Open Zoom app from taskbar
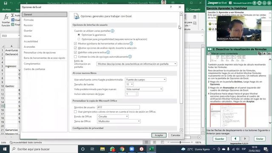Image resolution: width=272 pixels, height=153 pixels. [x=132, y=149]
